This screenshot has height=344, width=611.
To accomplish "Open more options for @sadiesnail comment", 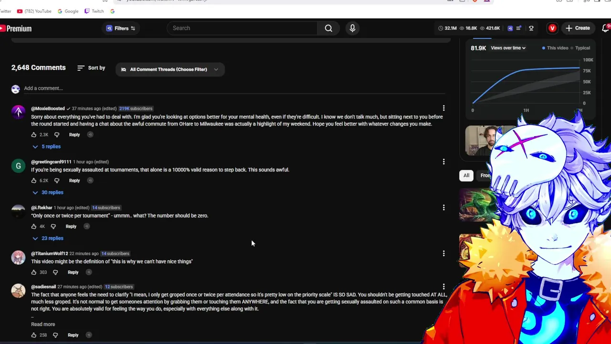I will point(443,287).
